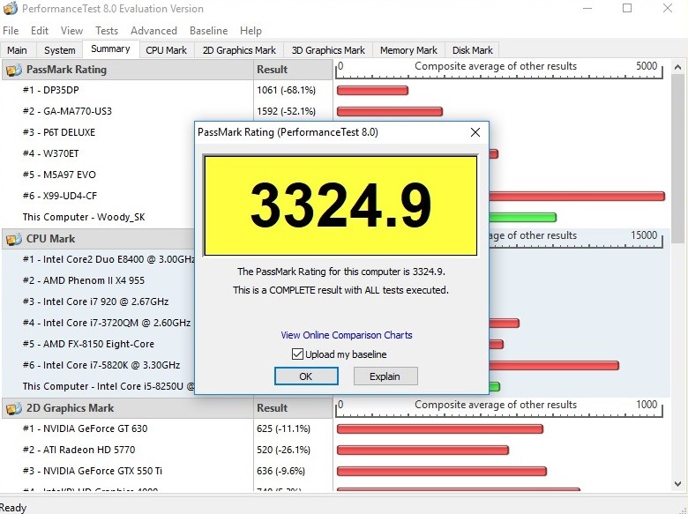
Task: Click the 2D Graphics Mark section icon
Action: coord(14,408)
